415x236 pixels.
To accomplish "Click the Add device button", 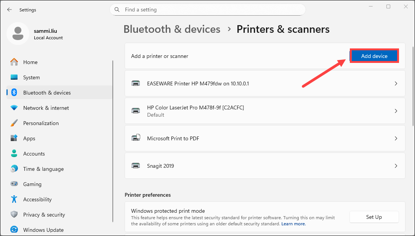I will click(374, 56).
